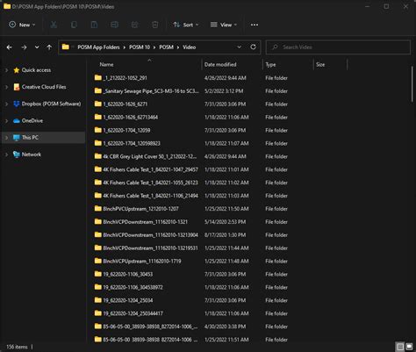This screenshot has height=352, width=416.
Task: Select 4K Fishers Cable Test folder ending 29457
Action: tap(147, 169)
